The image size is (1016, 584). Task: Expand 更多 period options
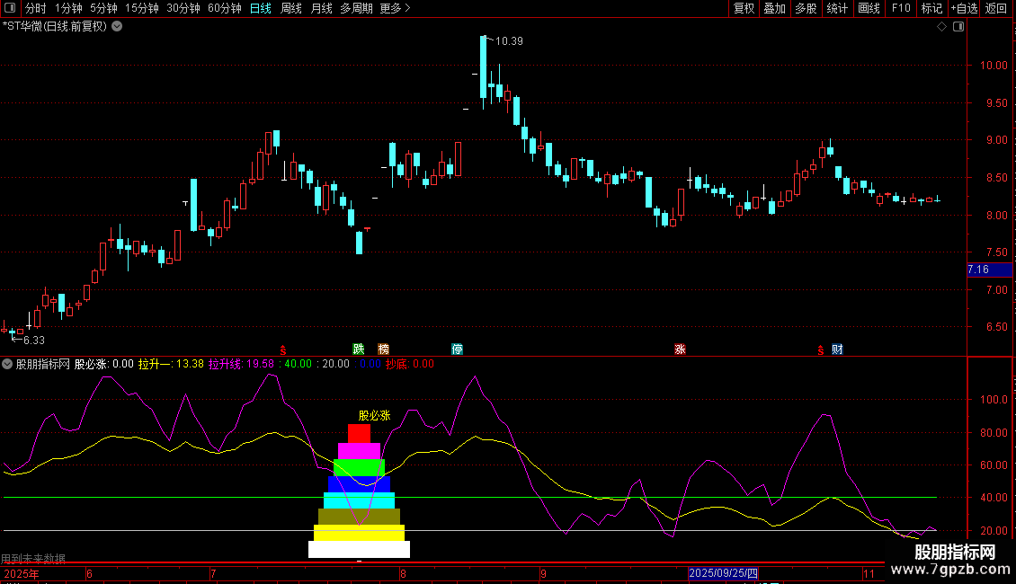(x=395, y=9)
